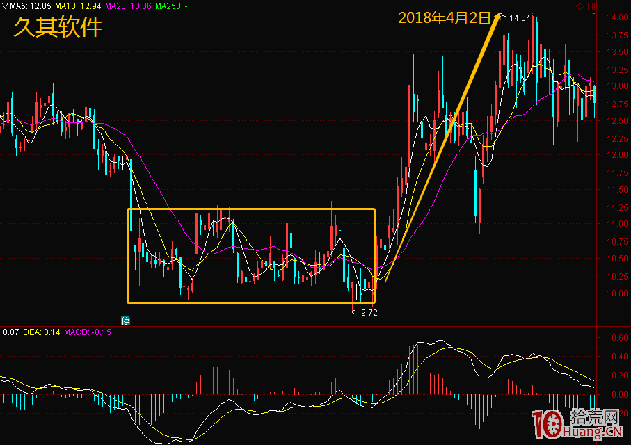The height and width of the screenshot is (445, 631).
Task: Click the MA20: 13.06 indicator label
Action: pos(128,6)
